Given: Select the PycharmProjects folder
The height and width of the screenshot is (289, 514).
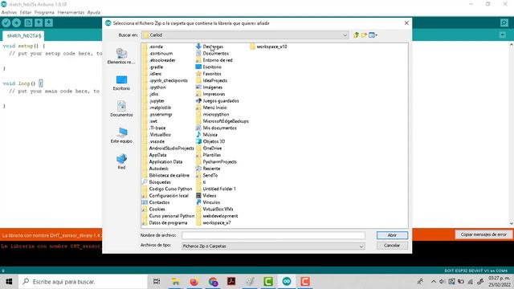Looking at the screenshot, I should 216,162.
